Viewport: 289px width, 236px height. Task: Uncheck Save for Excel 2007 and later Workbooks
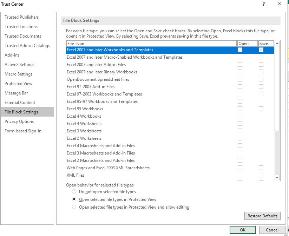click(x=261, y=50)
